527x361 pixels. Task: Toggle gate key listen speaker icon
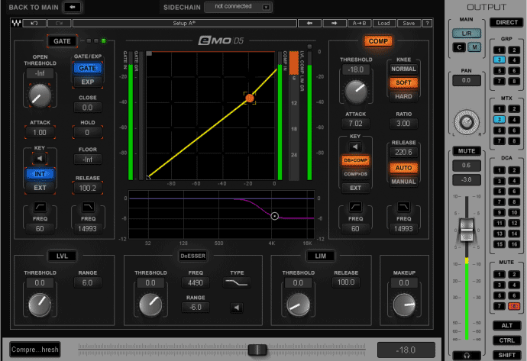(x=40, y=159)
